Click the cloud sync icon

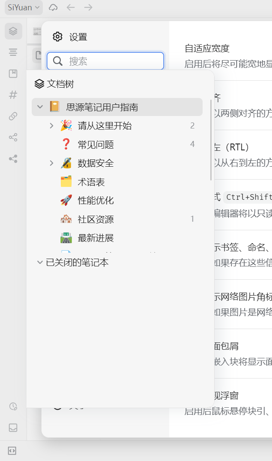point(53,7)
